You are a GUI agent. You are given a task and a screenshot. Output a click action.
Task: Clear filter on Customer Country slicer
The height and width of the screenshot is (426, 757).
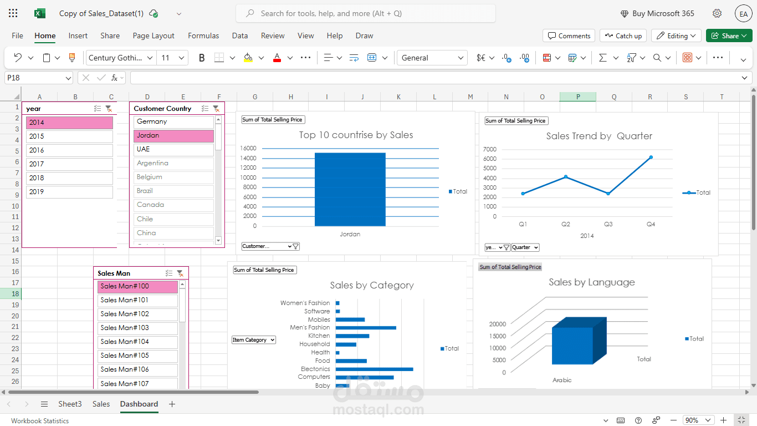pos(216,109)
